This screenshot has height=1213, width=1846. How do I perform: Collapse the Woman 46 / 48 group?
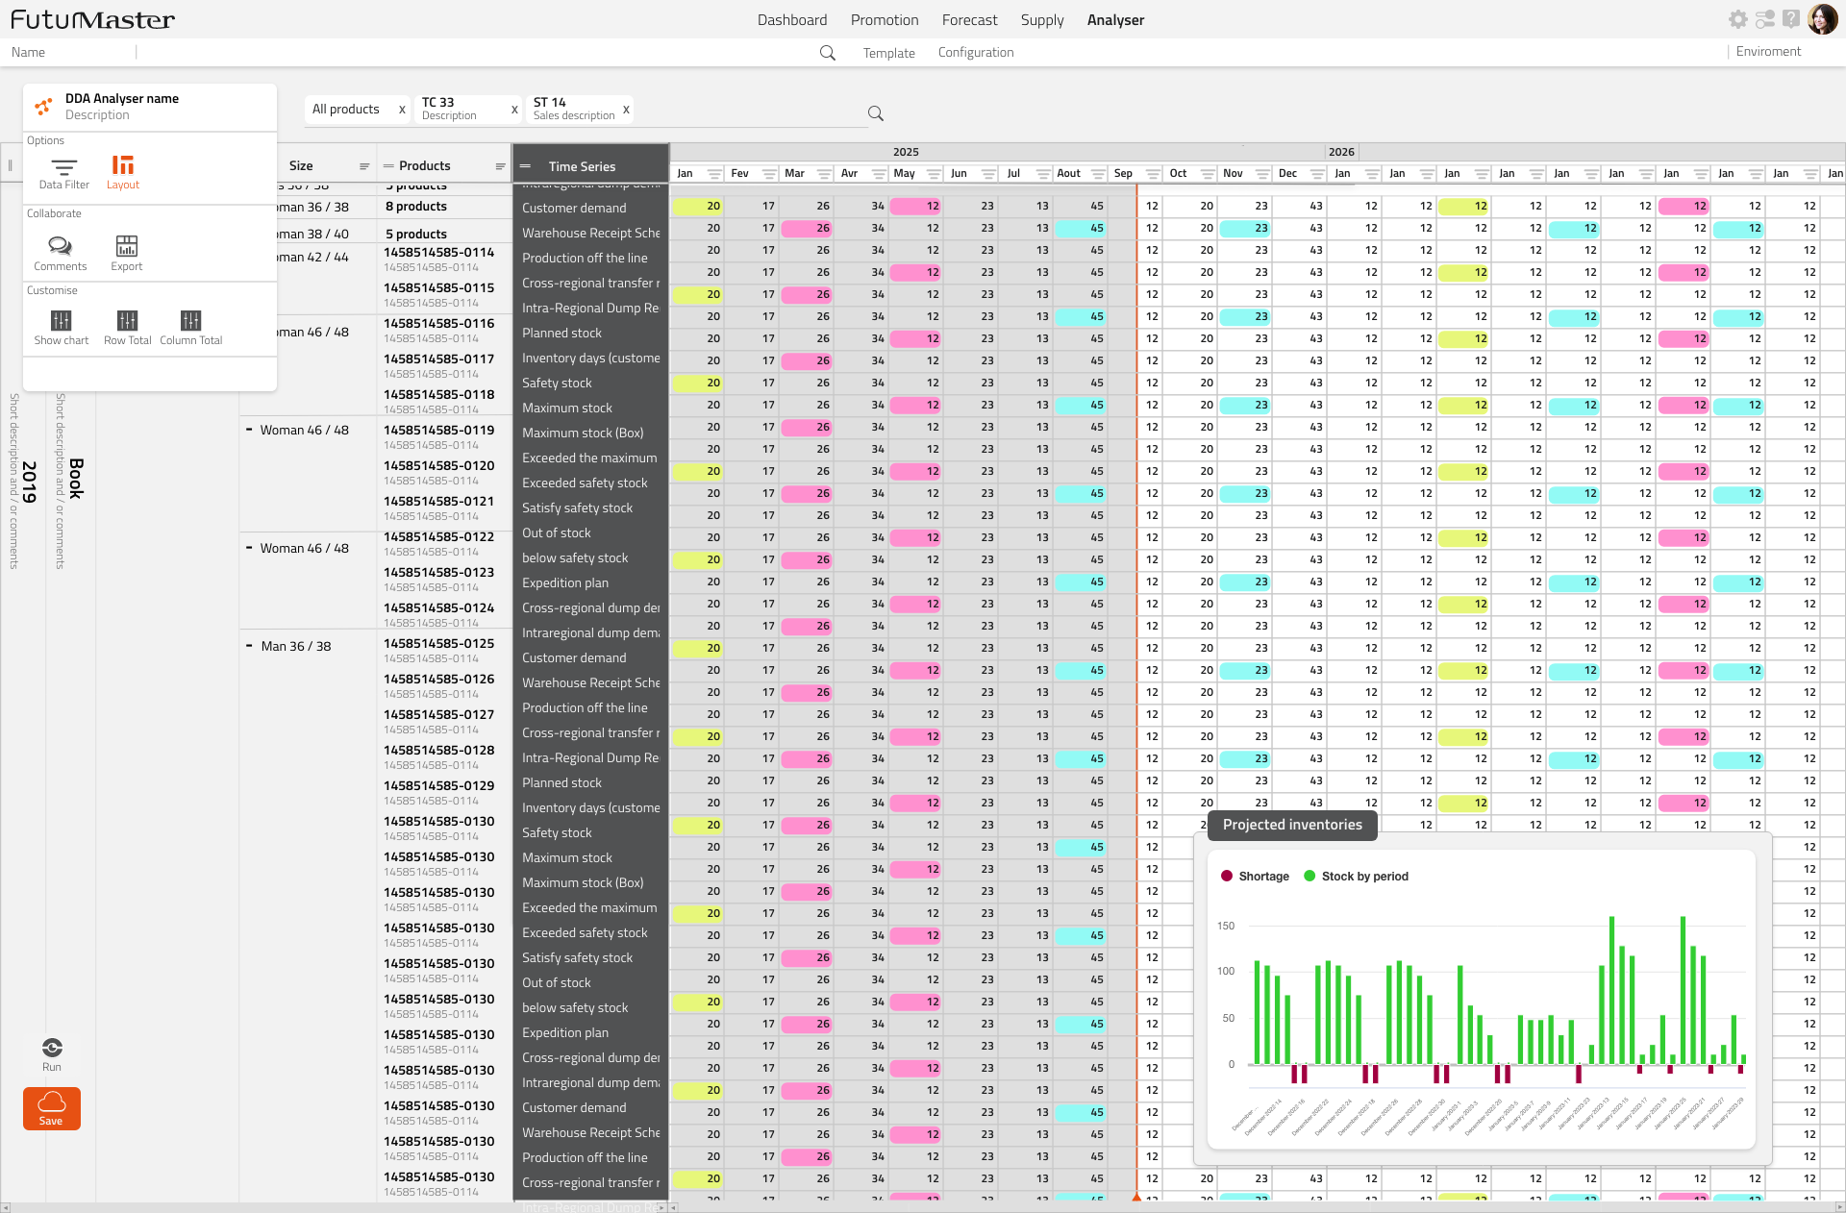(248, 430)
